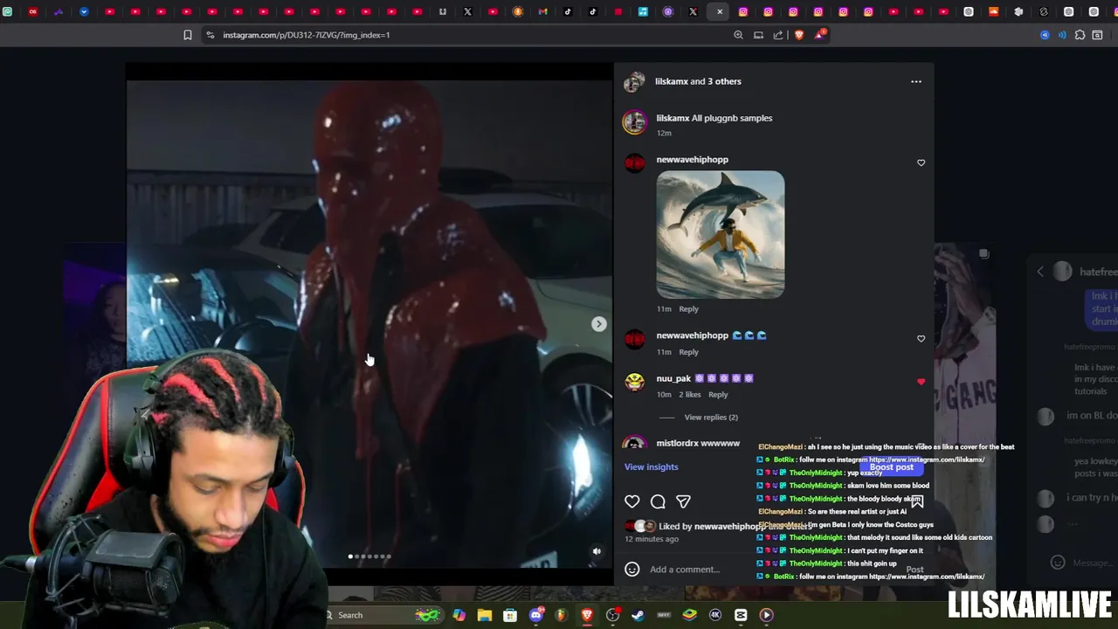Switch to Brave browser on the taskbar
The height and width of the screenshot is (629, 1118).
587,615
